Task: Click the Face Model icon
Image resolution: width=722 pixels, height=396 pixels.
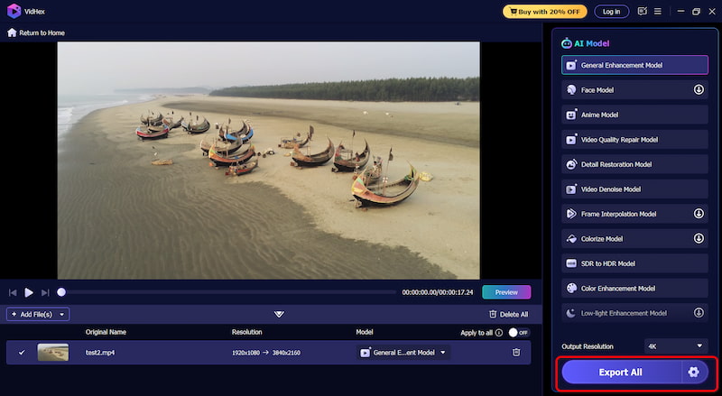Action: [571, 90]
